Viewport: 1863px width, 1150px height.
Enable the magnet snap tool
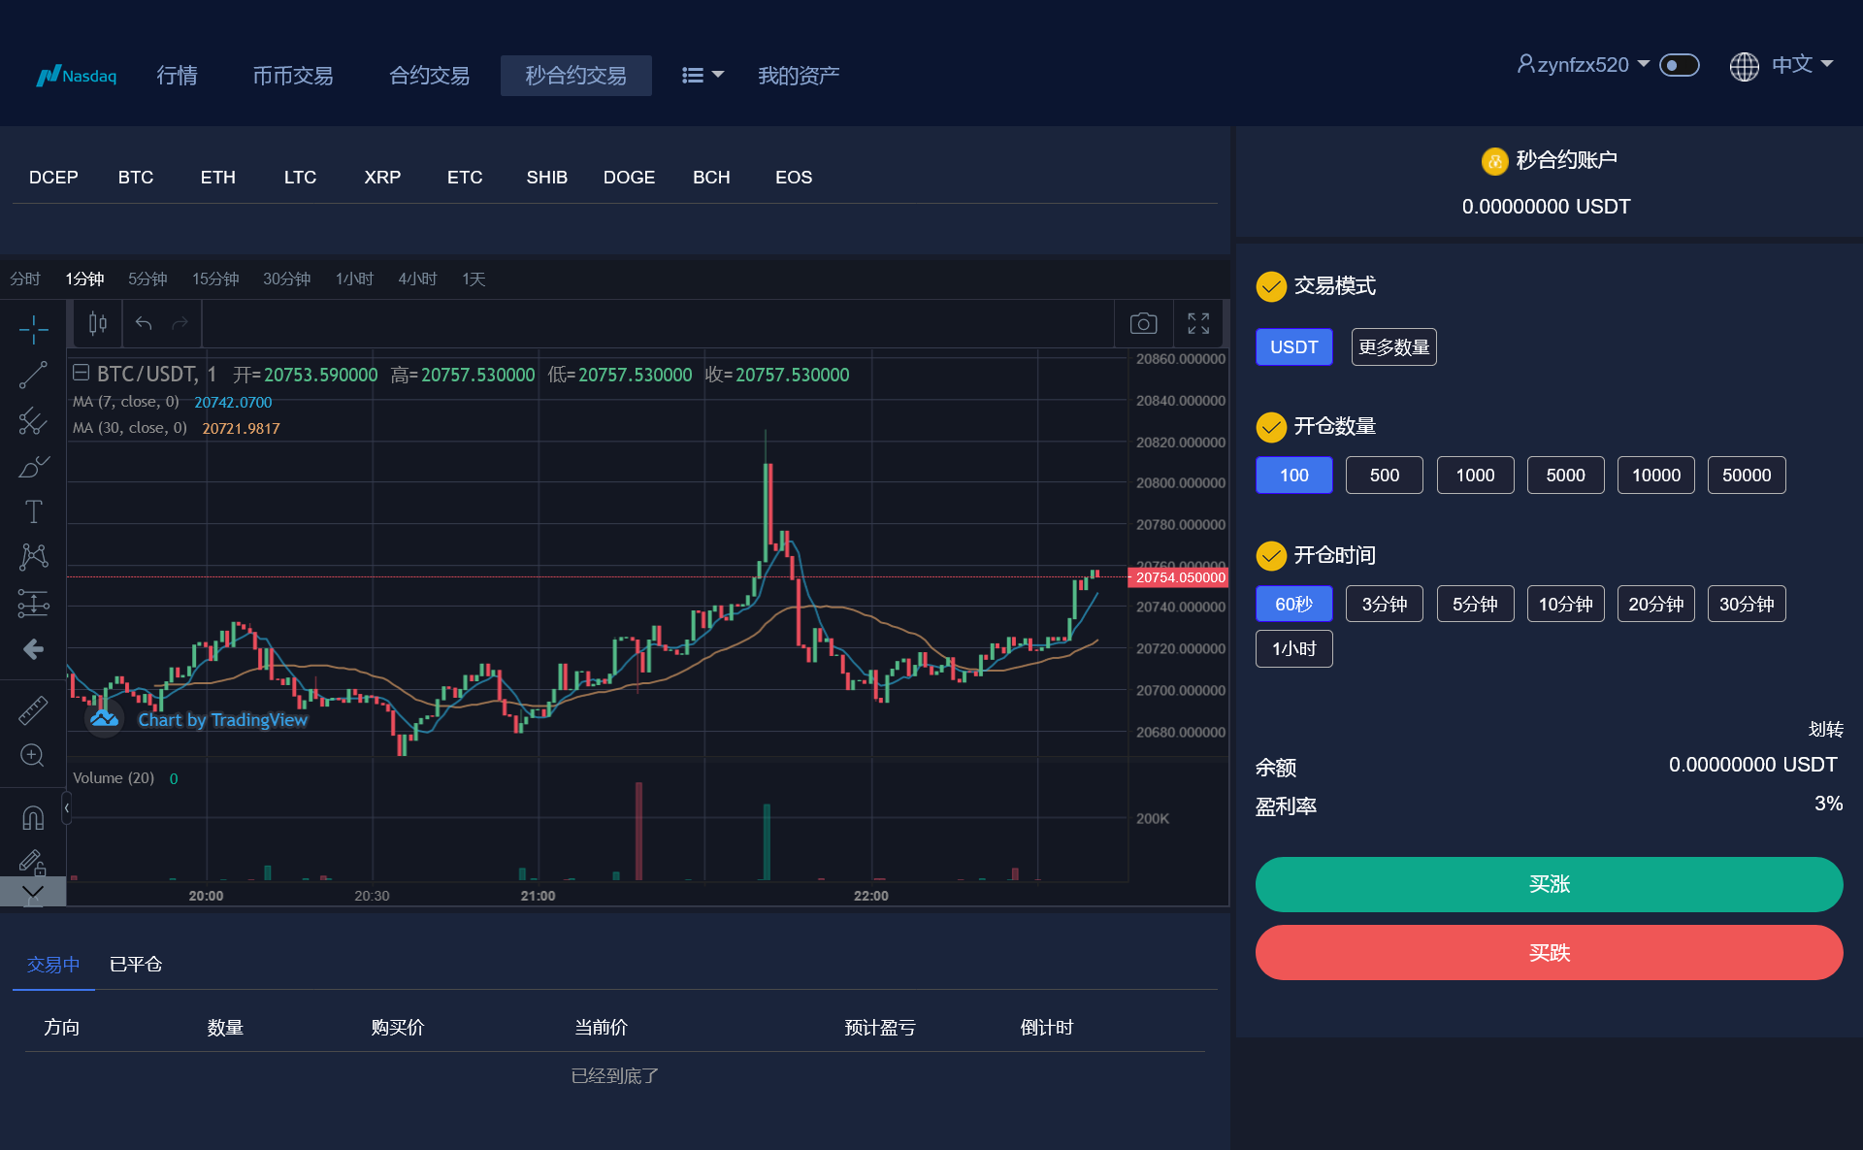tap(33, 817)
